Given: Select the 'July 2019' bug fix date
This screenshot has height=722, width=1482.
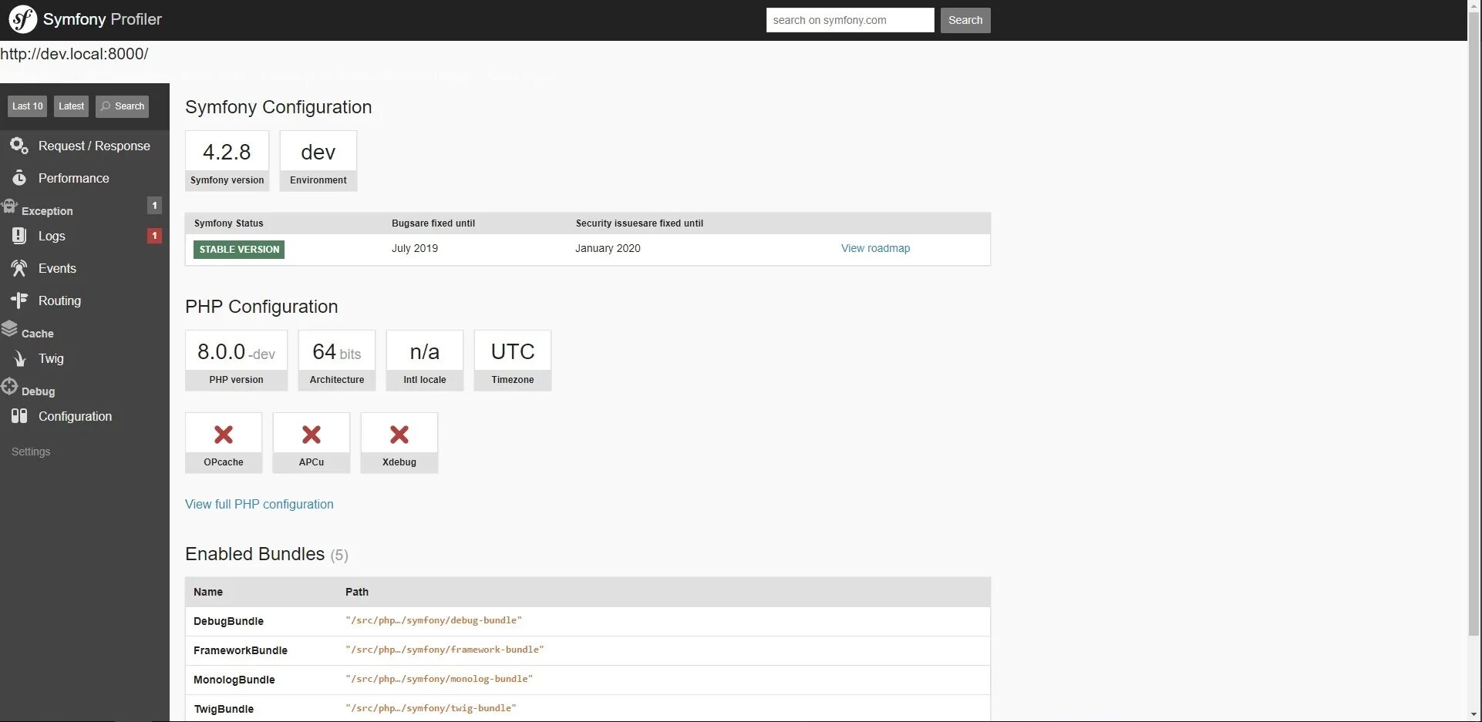Looking at the screenshot, I should 415,248.
